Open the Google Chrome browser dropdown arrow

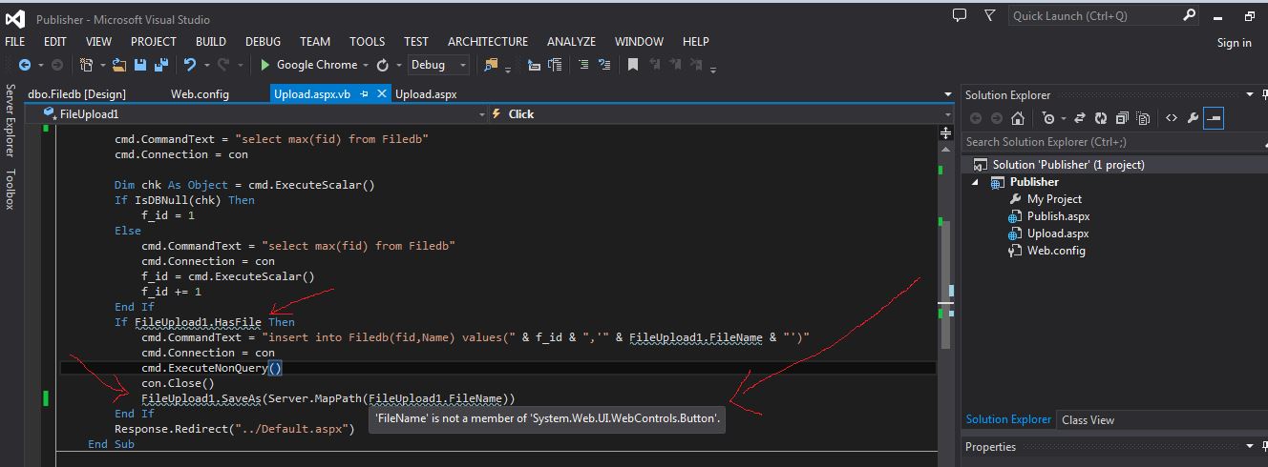(367, 65)
